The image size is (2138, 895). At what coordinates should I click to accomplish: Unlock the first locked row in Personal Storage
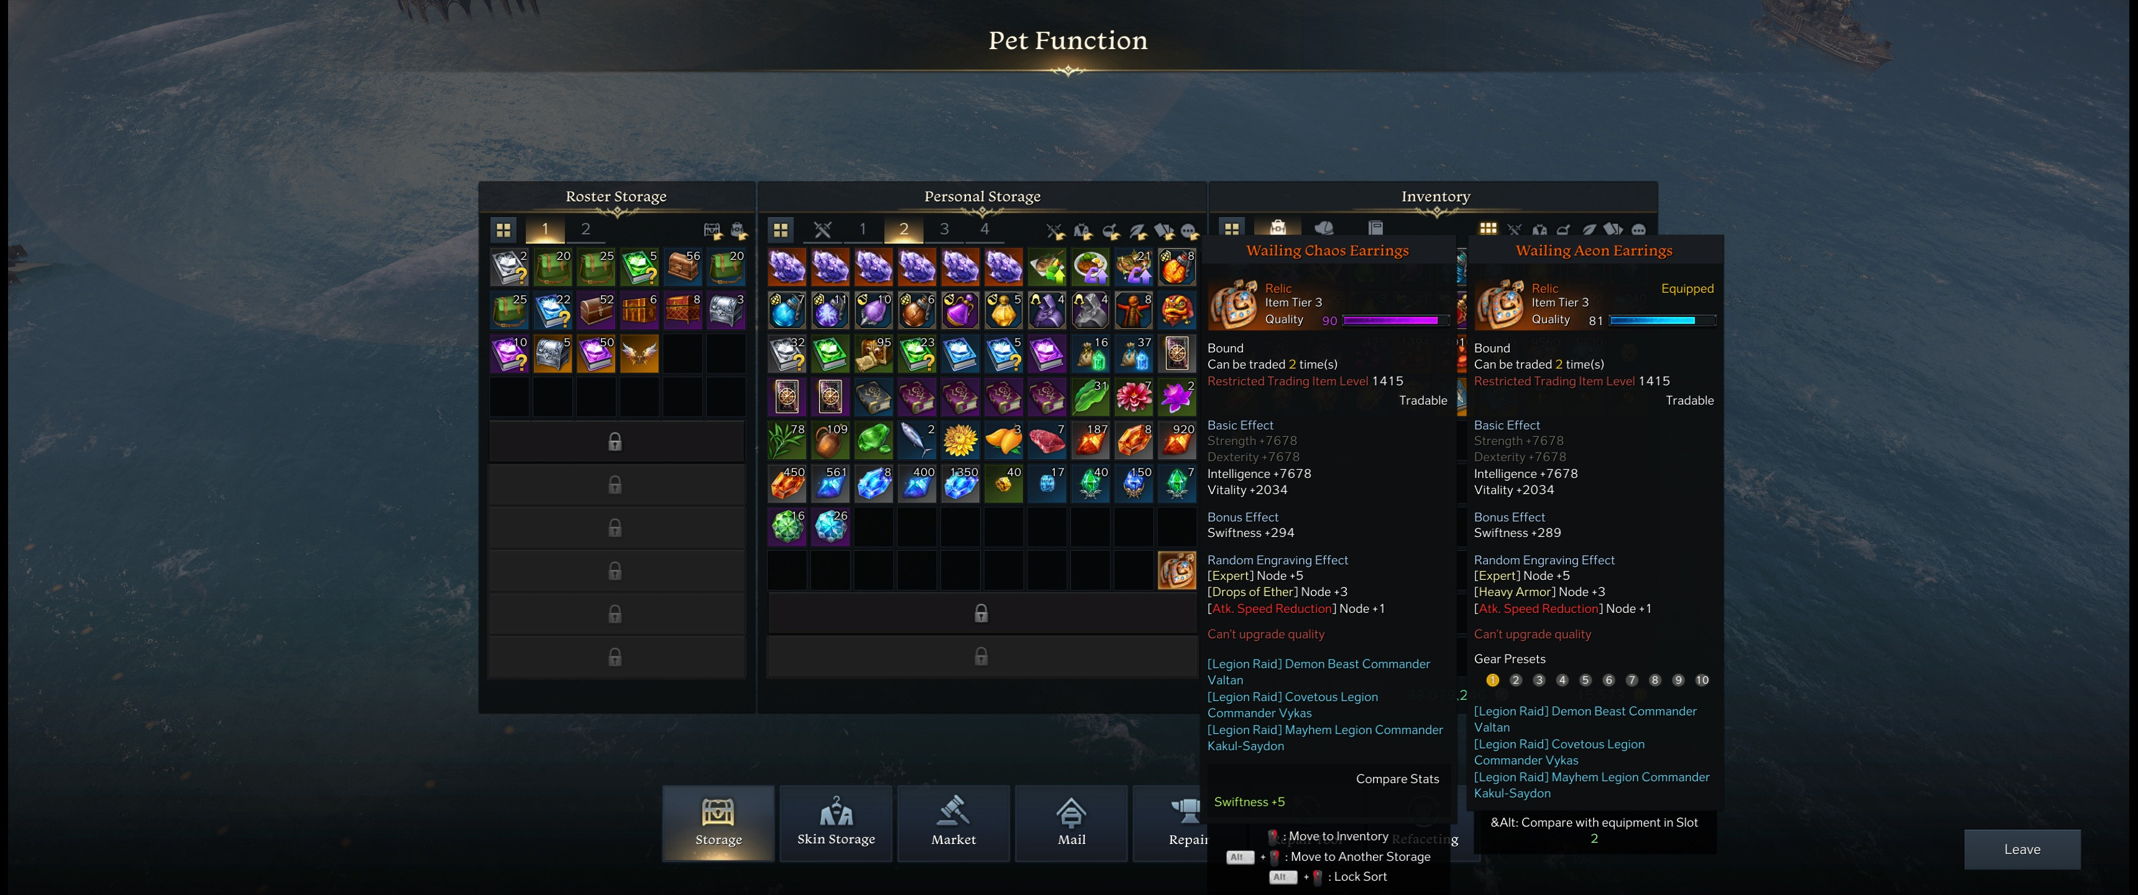click(x=981, y=613)
